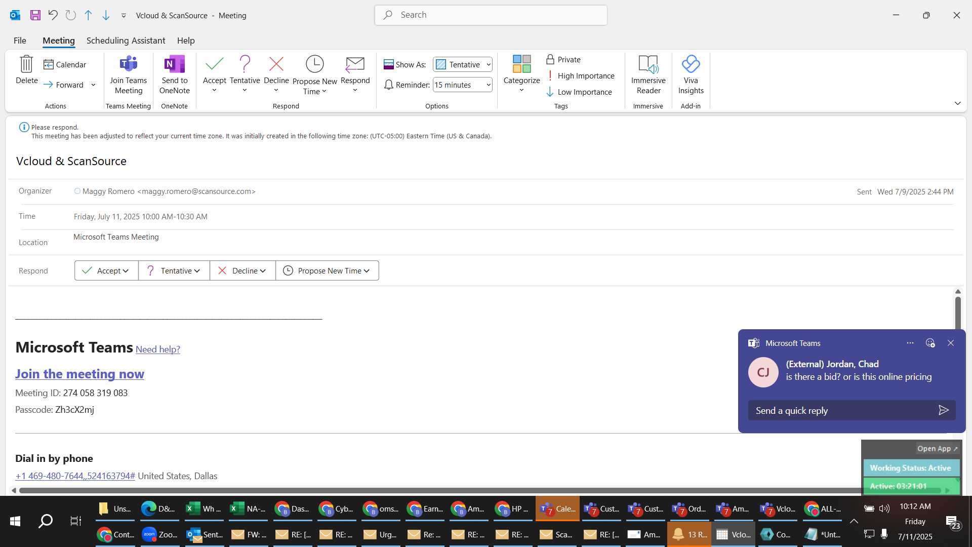Viewport: 972px width, 547px height.
Task: Go to previous item with up arrow
Action: tap(88, 15)
